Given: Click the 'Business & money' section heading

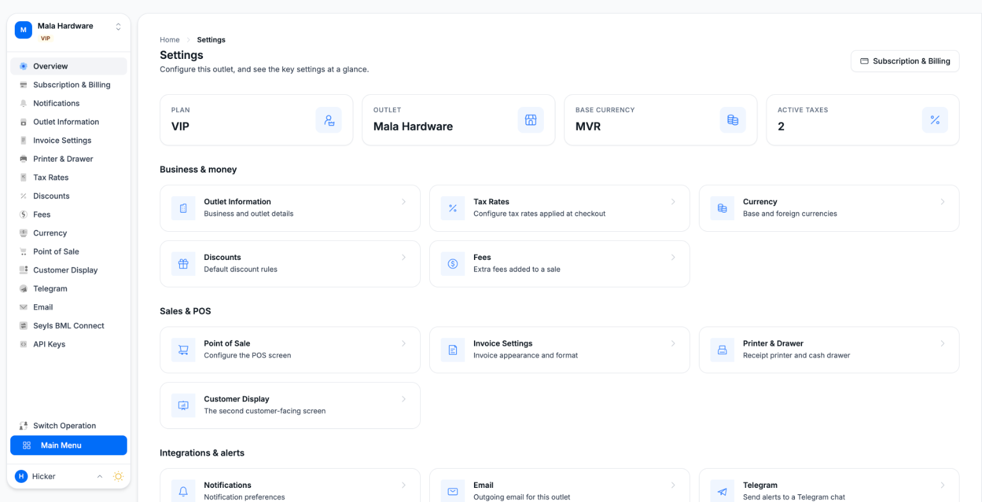Looking at the screenshot, I should [198, 170].
